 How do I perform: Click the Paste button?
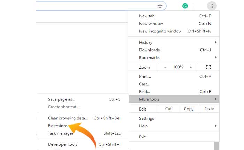pos(209,109)
